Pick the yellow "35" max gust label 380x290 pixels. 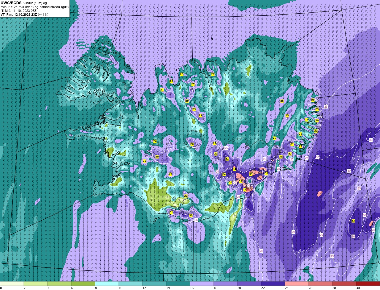pyautogui.click(x=251, y=174)
